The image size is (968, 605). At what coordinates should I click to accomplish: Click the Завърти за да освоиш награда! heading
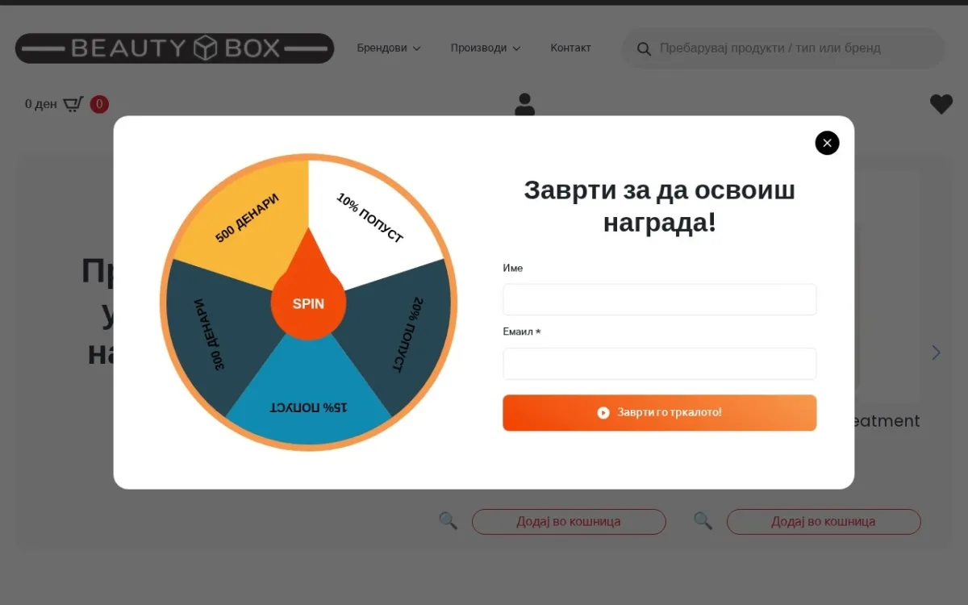tap(659, 206)
